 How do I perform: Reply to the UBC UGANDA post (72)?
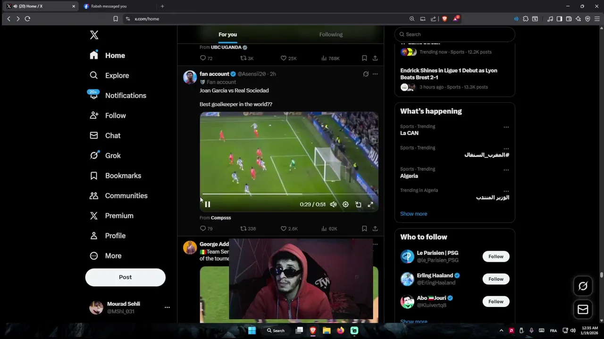click(x=206, y=58)
